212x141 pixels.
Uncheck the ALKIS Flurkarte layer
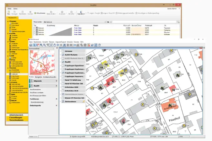coord(63,55)
